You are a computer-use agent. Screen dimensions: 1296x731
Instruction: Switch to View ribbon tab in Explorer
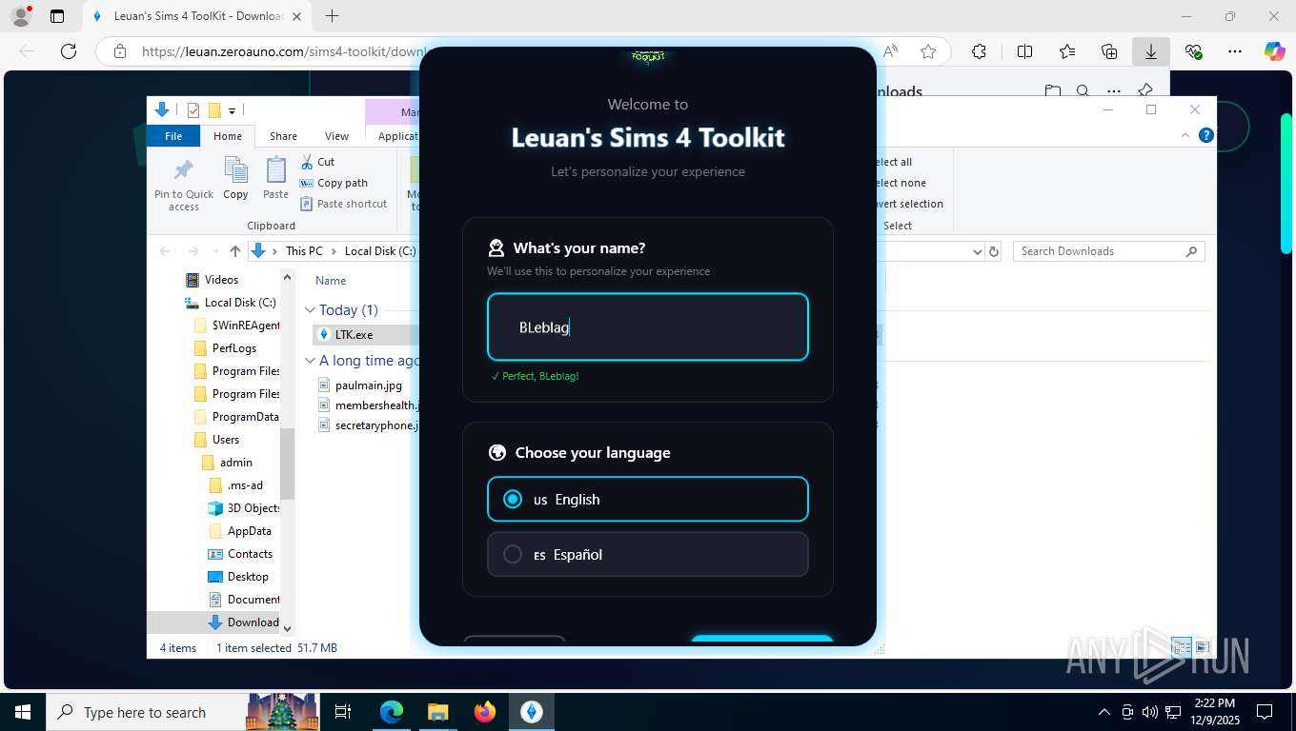click(x=336, y=136)
